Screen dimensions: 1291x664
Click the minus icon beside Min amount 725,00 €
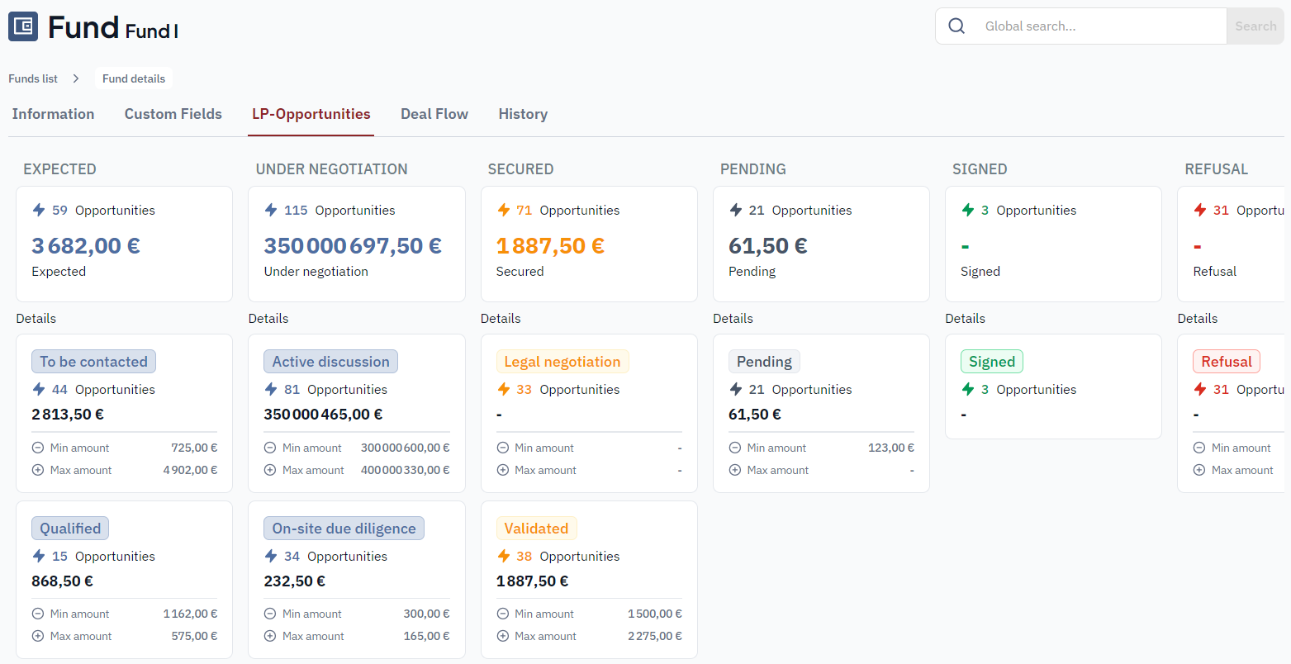point(38,448)
